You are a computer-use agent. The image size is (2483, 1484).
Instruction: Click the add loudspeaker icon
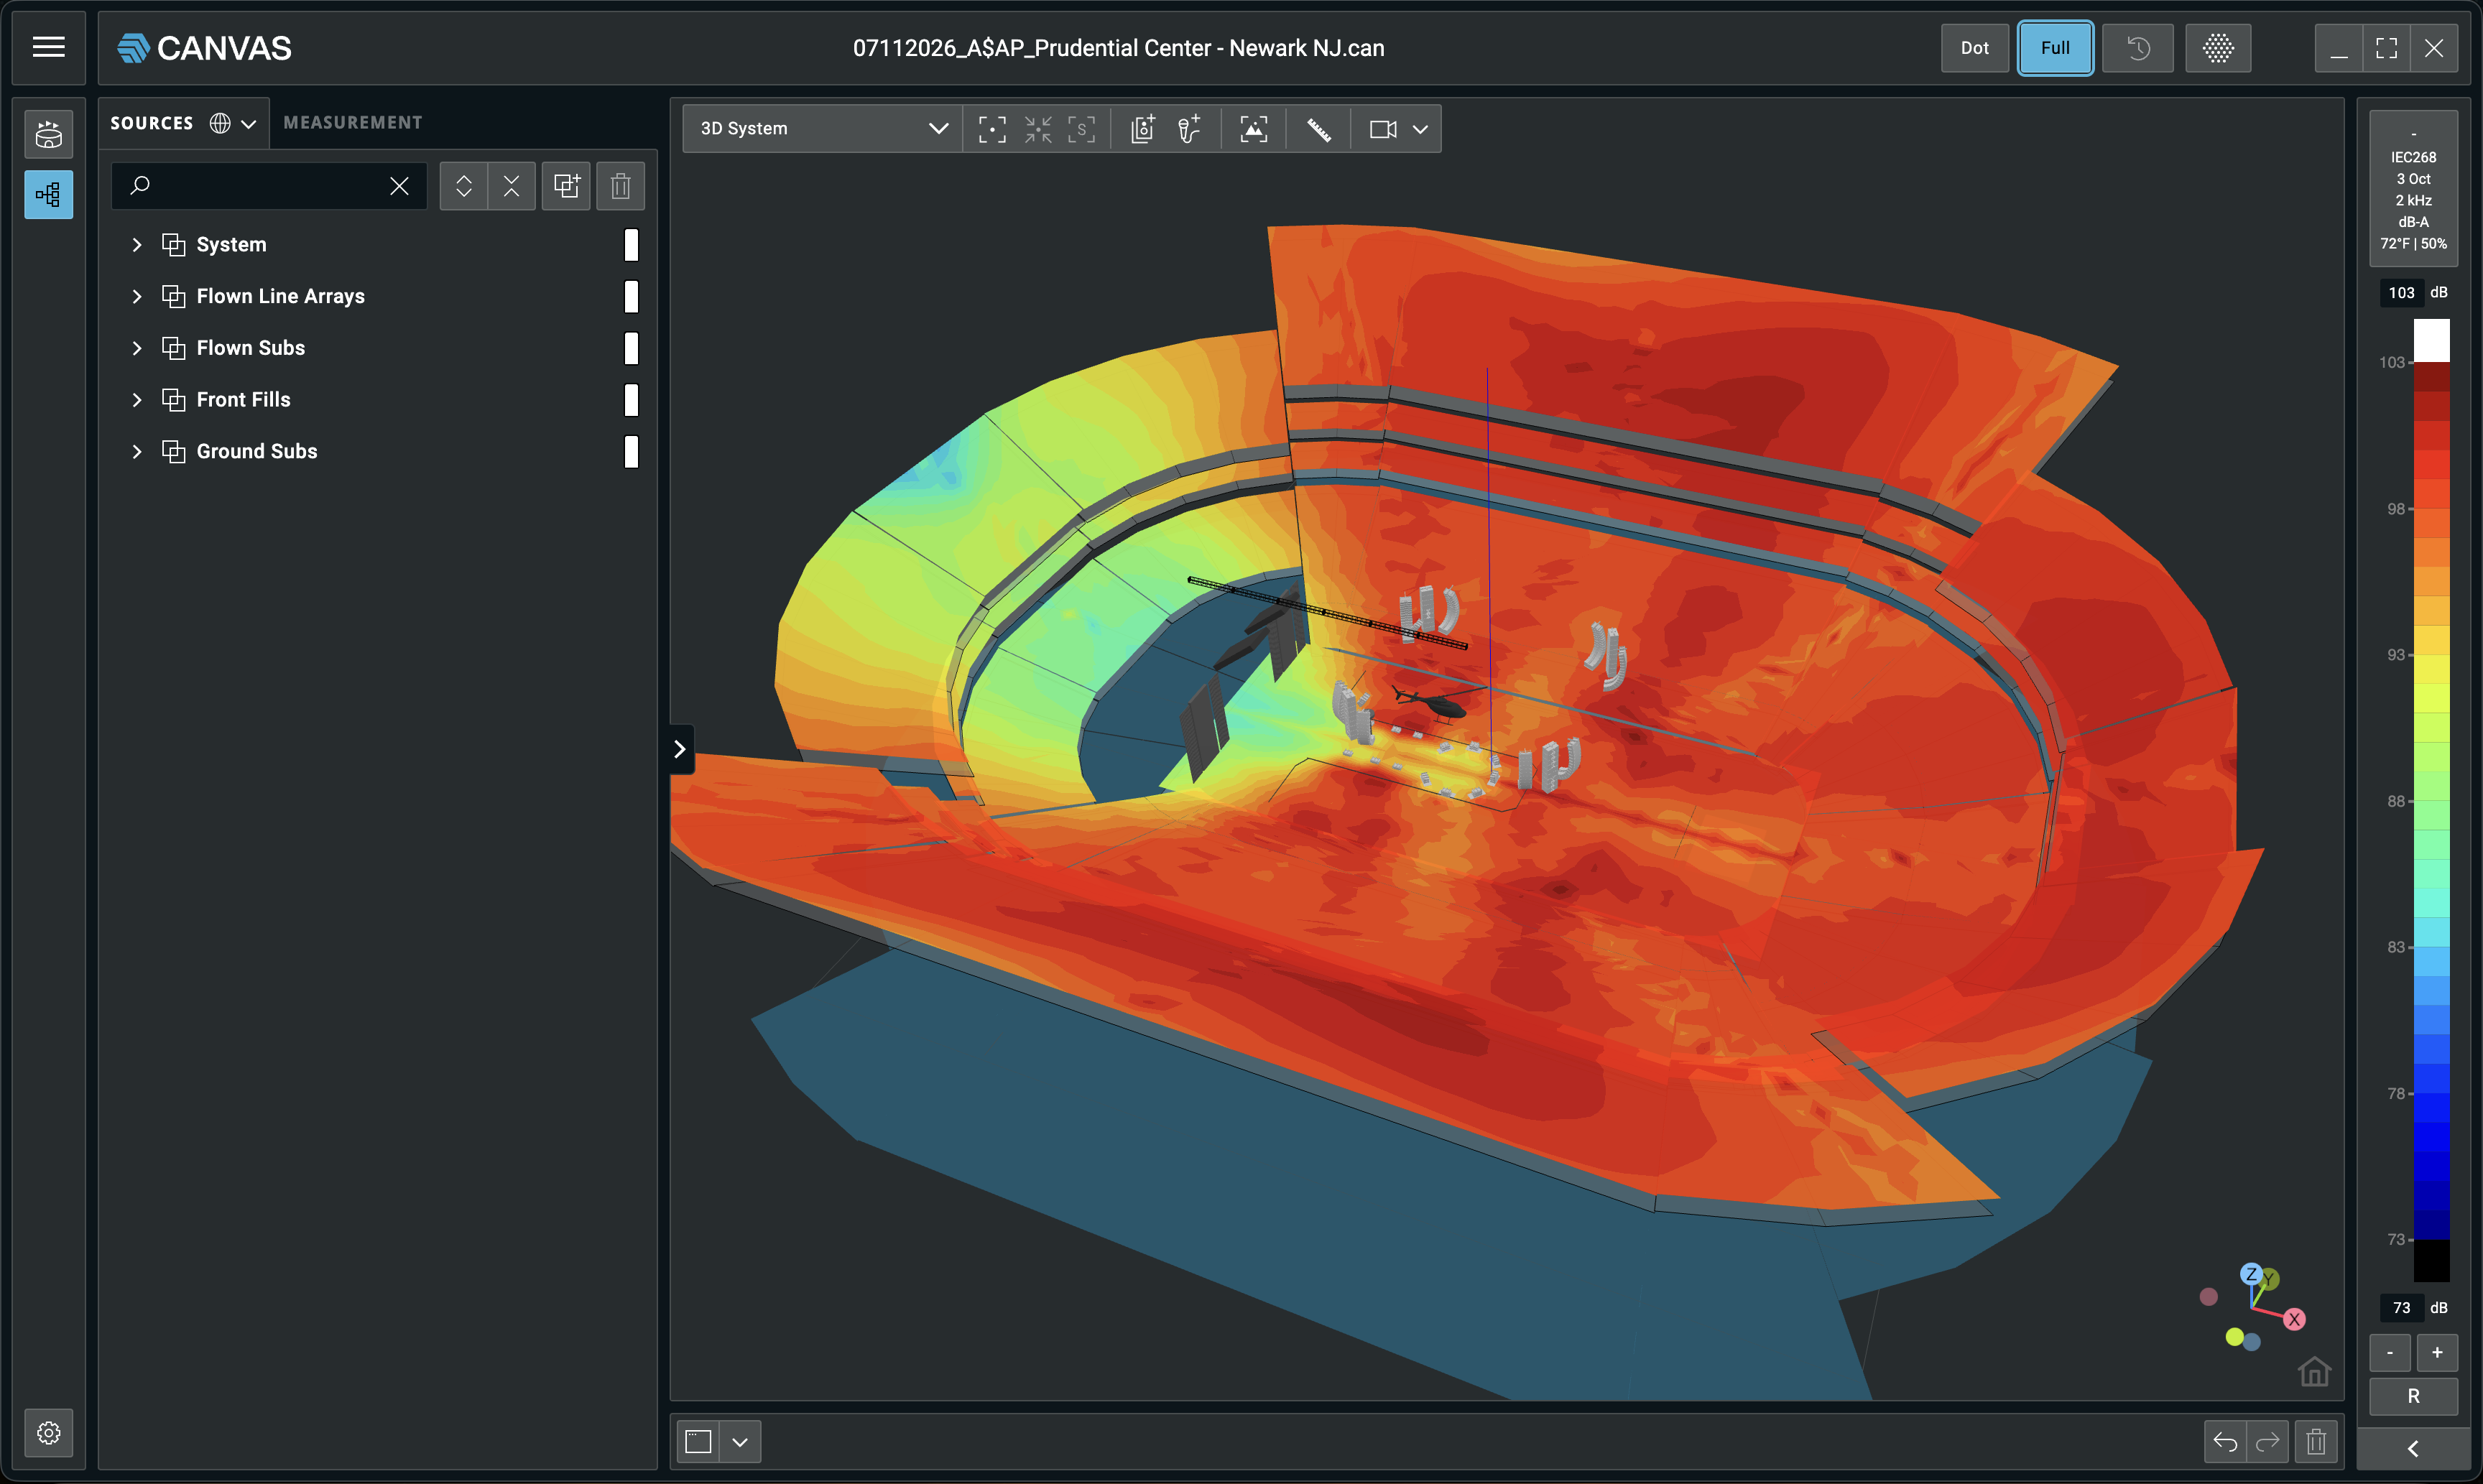coord(1143,129)
